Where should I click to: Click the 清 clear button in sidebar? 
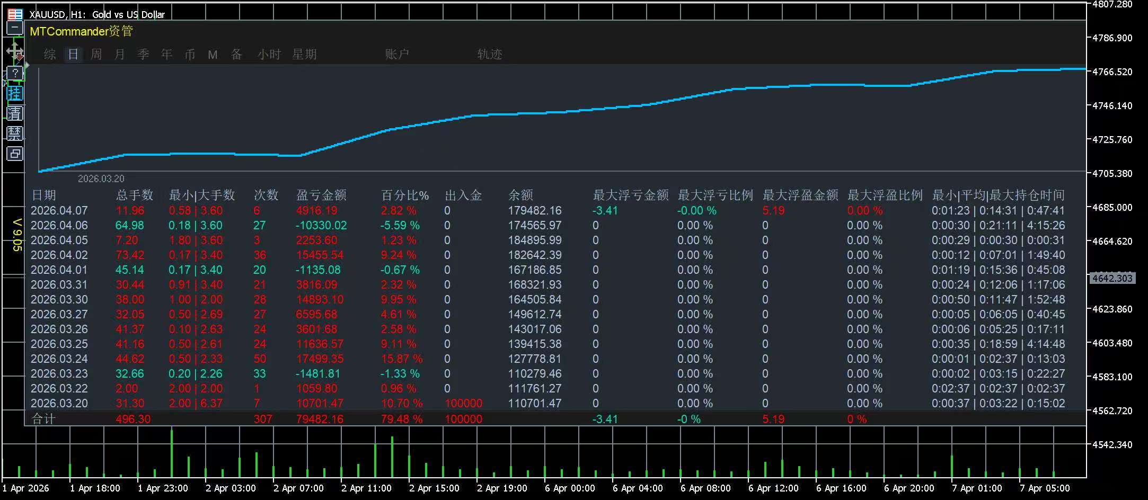(15, 113)
